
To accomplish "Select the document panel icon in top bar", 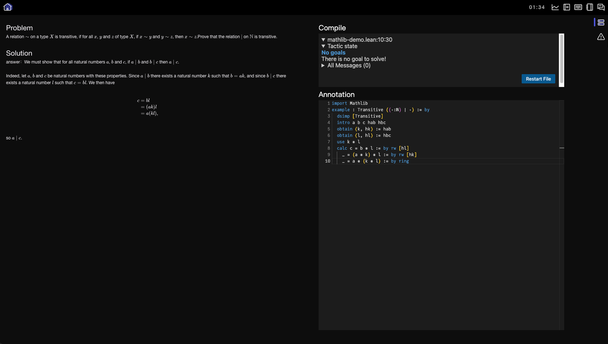I will coord(566,7).
